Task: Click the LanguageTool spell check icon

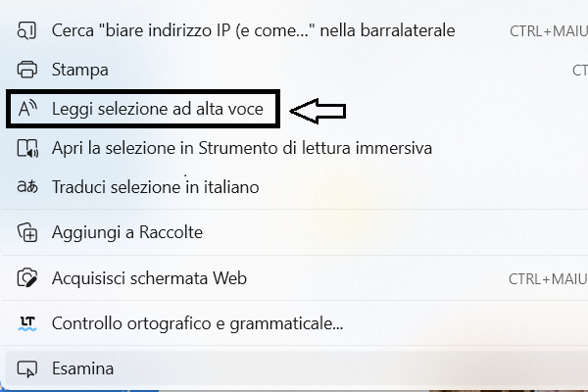Action: pos(28,322)
